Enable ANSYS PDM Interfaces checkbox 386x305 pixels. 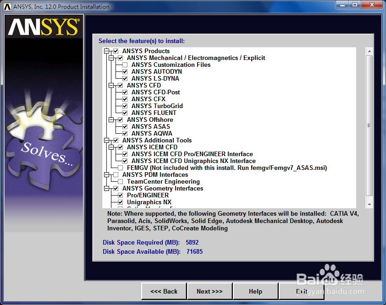click(116, 175)
